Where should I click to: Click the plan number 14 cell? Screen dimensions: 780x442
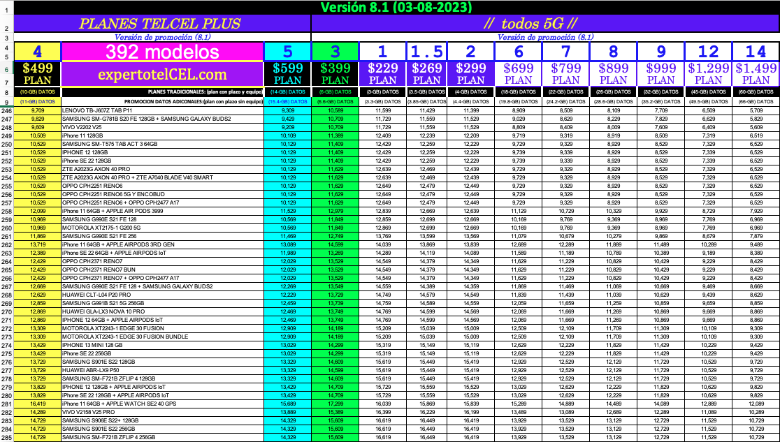point(756,52)
